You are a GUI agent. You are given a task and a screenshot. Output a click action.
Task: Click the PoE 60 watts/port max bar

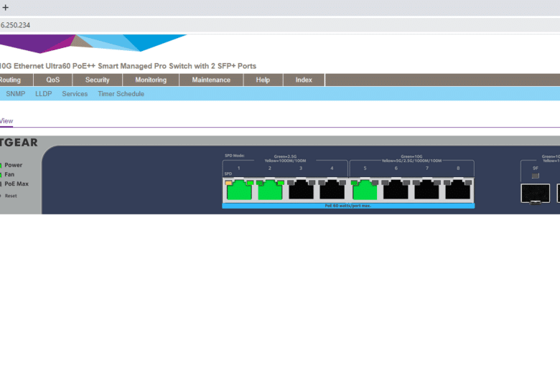tap(348, 206)
